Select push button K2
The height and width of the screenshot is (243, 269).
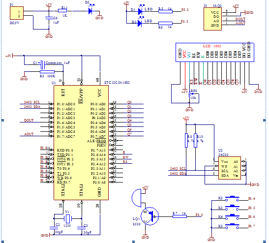(x=232, y=199)
